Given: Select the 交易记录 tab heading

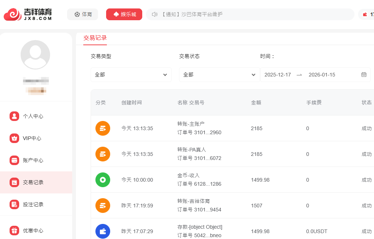Looking at the screenshot, I should pos(95,38).
